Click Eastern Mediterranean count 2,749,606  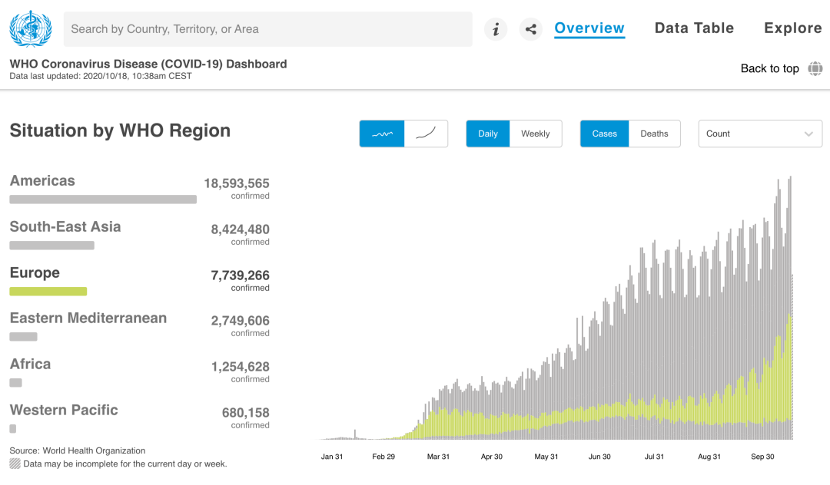(x=241, y=321)
